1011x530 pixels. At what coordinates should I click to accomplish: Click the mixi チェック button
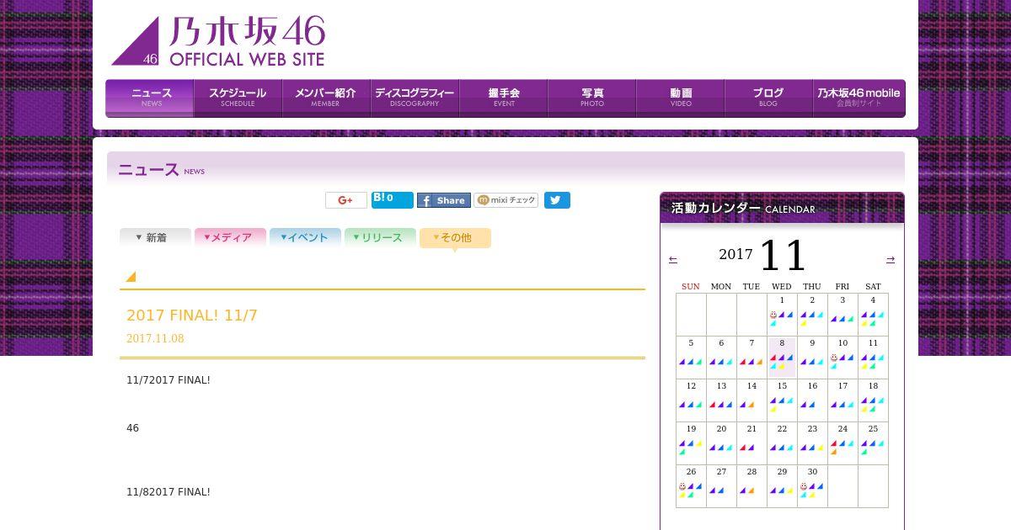506,200
